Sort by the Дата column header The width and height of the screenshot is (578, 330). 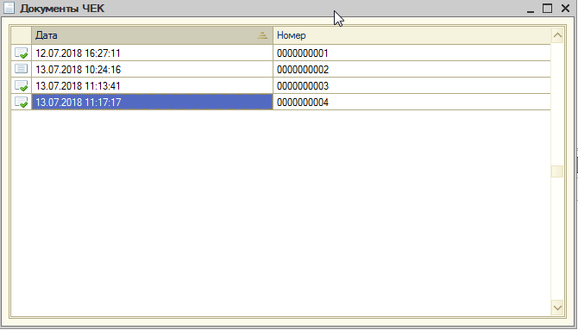tap(152, 35)
